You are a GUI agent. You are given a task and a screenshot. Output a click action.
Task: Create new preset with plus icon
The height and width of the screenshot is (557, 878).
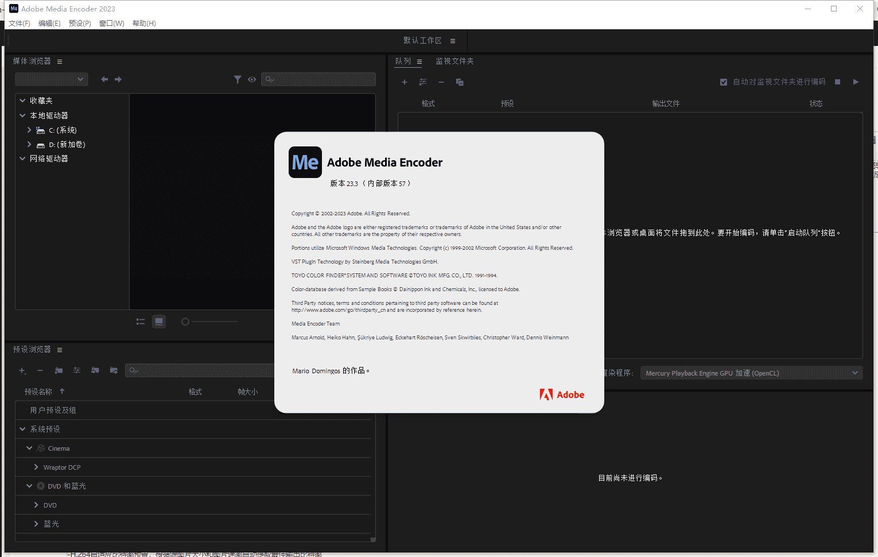tap(22, 370)
